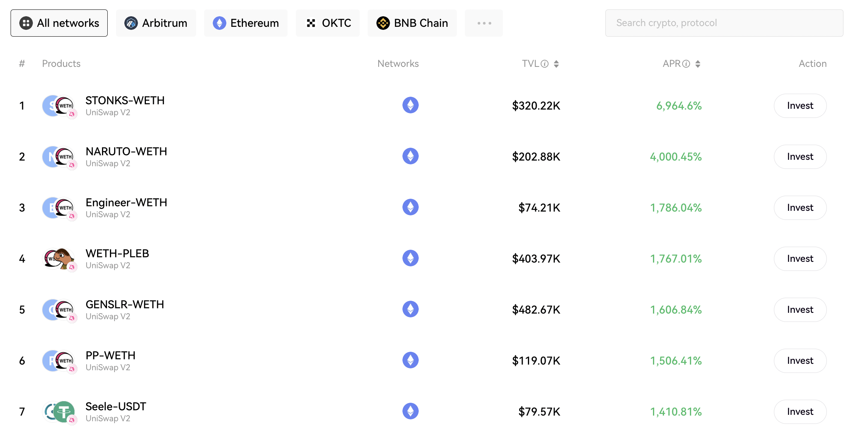This screenshot has width=851, height=439.
Task: Sort table by APR arrows
Action: (698, 64)
